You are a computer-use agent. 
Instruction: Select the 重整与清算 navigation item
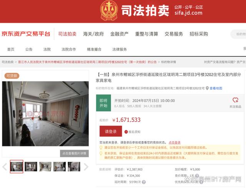(146, 34)
